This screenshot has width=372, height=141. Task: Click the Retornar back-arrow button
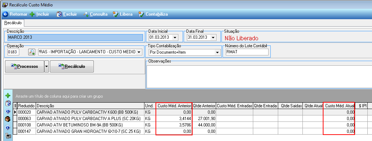(x=15, y=14)
